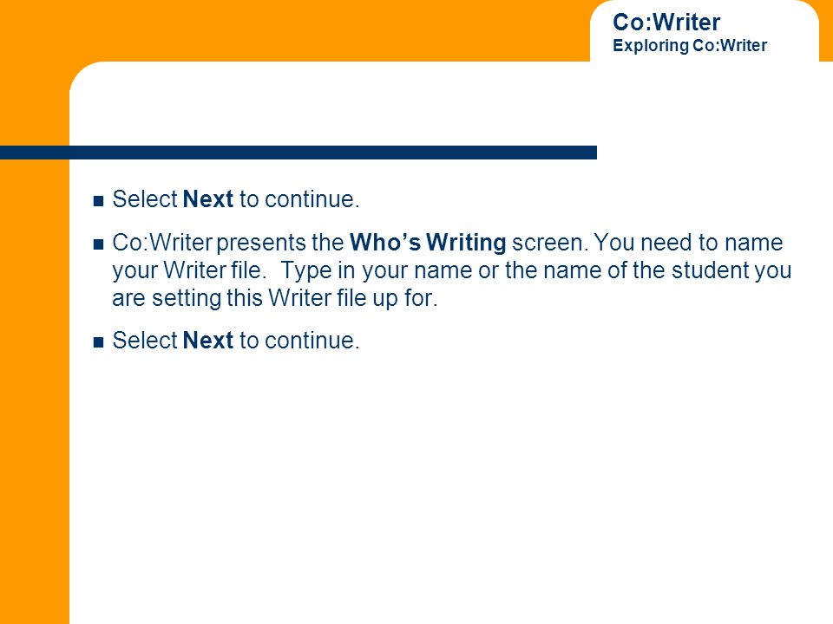This screenshot has height=624, width=833.
Task: Click bold Next in first bullet
Action: [207, 199]
